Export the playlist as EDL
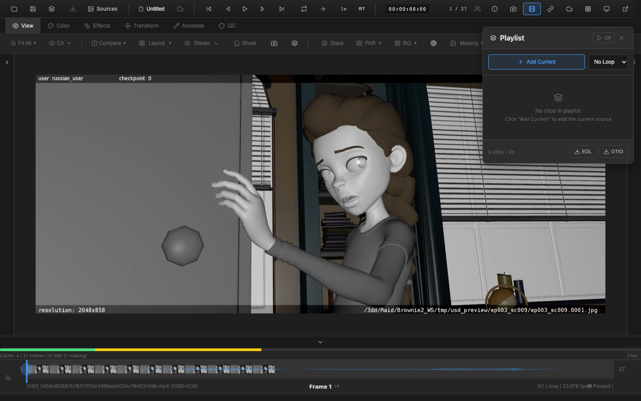Image resolution: width=641 pixels, height=401 pixels. tap(583, 151)
